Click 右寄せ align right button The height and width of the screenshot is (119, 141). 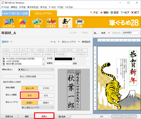[25, 54]
